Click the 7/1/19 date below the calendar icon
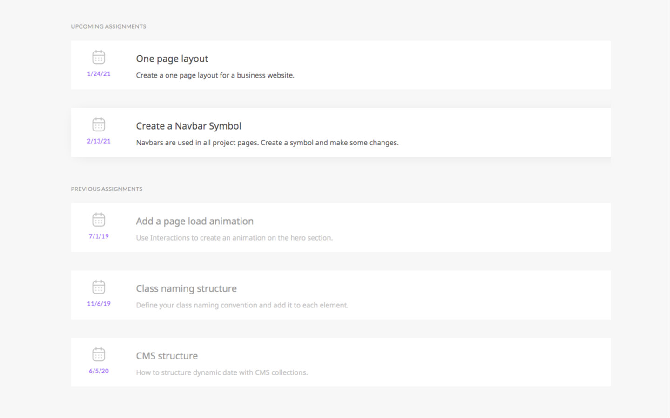The height and width of the screenshot is (418, 670). pyautogui.click(x=98, y=236)
